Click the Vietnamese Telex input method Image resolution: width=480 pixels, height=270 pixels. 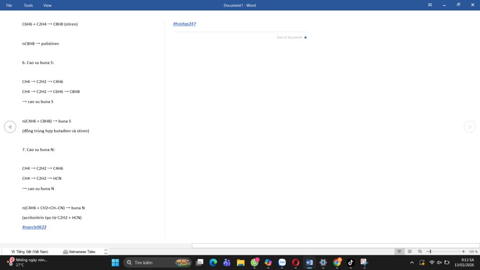(79, 252)
